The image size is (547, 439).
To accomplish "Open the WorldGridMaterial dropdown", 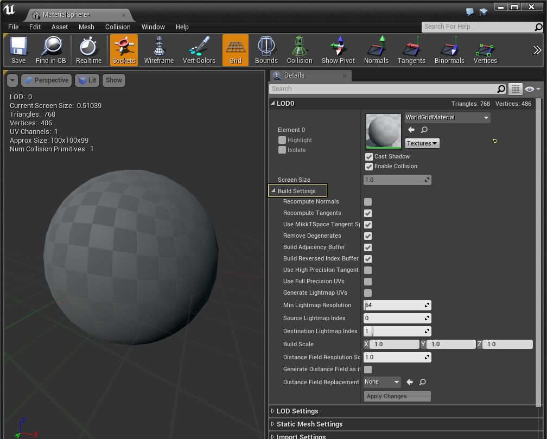I will click(x=447, y=117).
